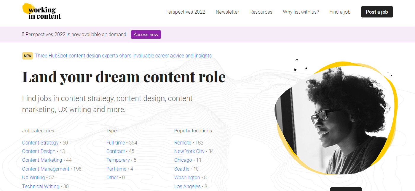The width and height of the screenshot is (415, 191).
Task: Open the HubSpot content design experts article
Action: click(x=123, y=56)
